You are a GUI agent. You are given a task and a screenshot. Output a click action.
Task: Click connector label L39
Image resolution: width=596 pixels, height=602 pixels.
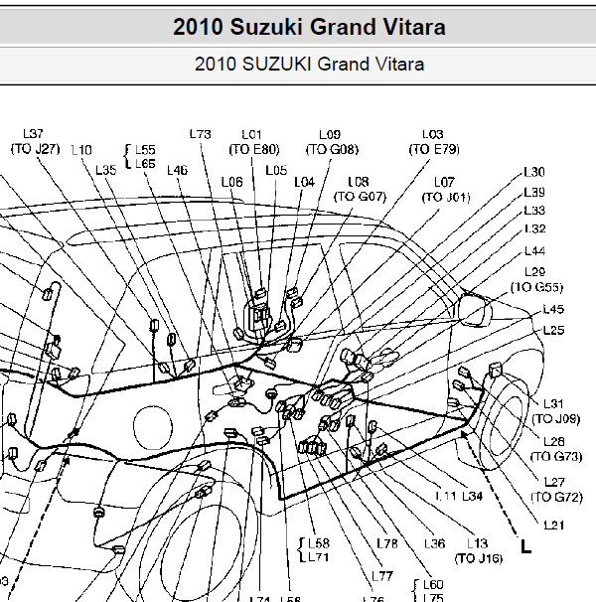tap(534, 192)
